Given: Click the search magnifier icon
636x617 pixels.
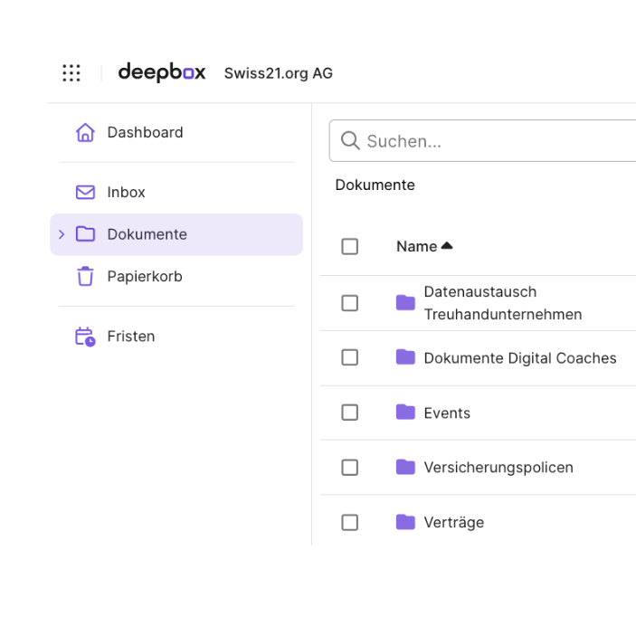Looking at the screenshot, I should coord(350,141).
